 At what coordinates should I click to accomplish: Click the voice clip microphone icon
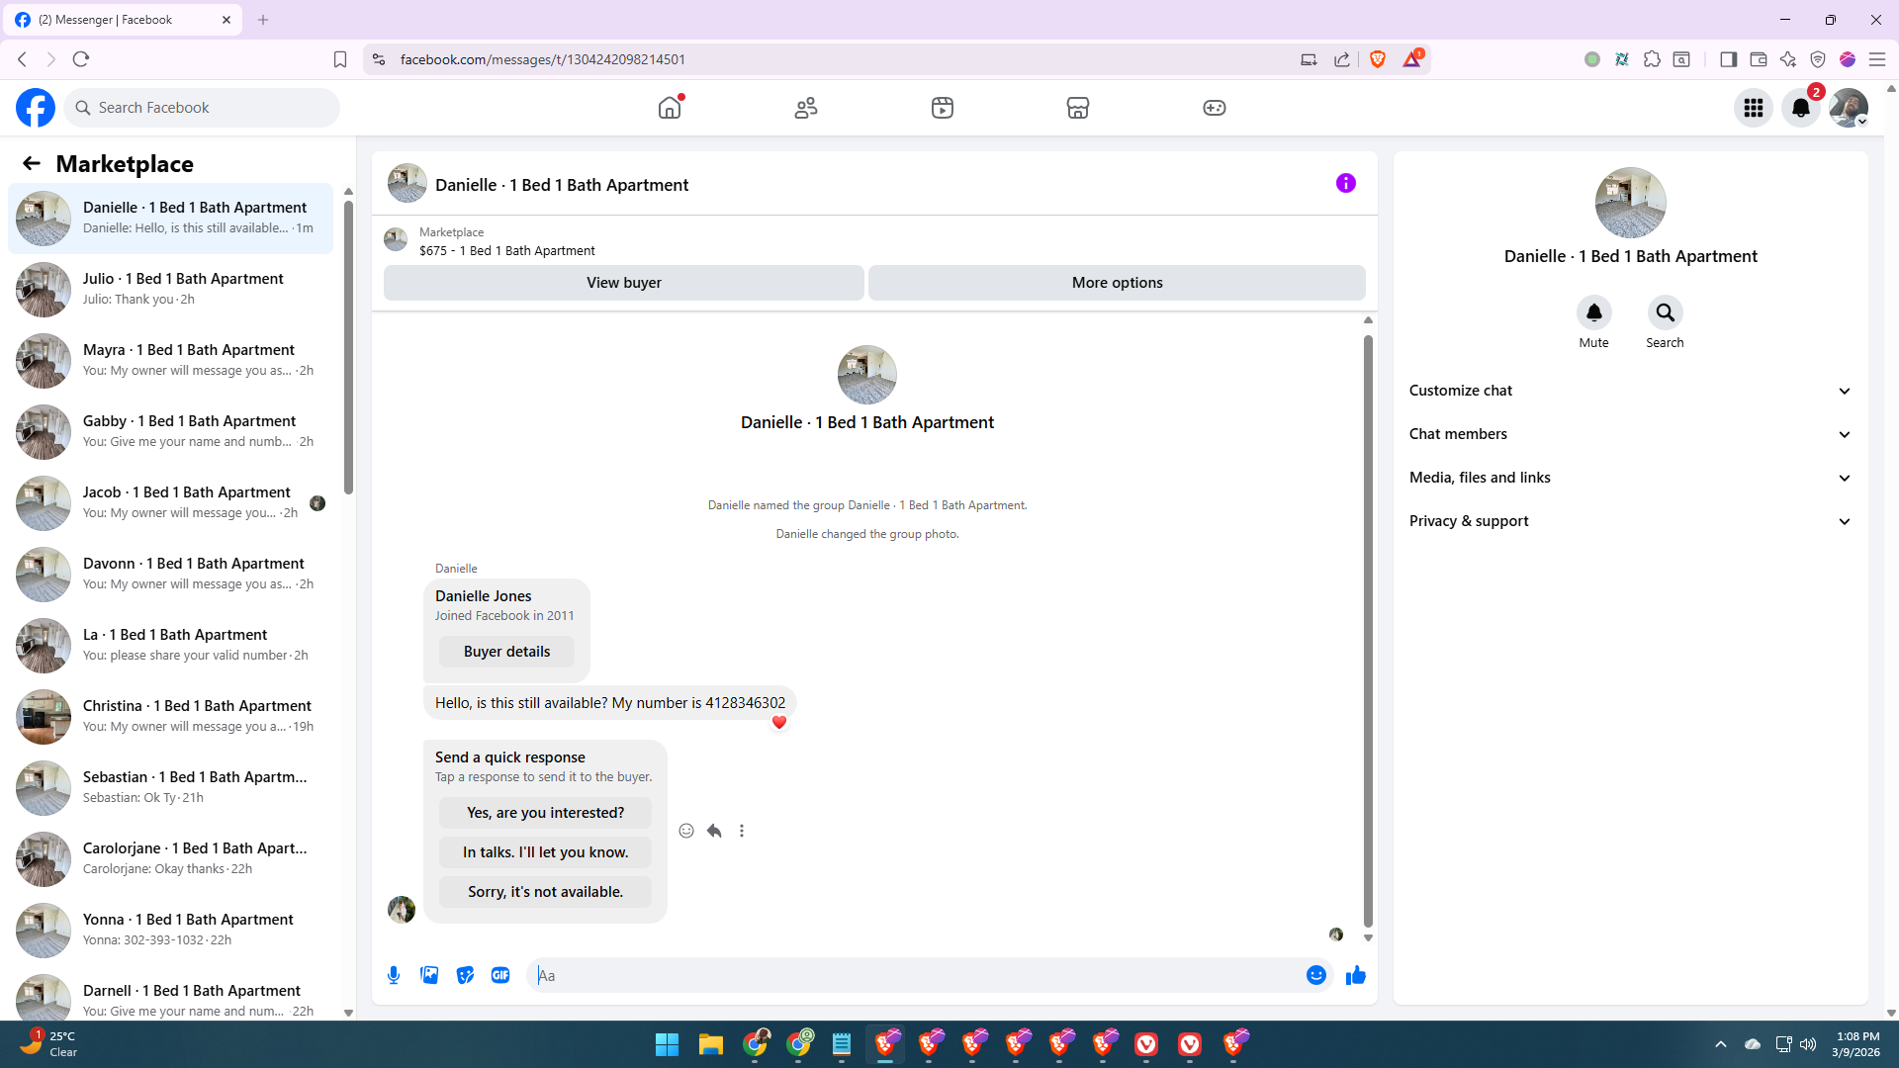pos(394,975)
